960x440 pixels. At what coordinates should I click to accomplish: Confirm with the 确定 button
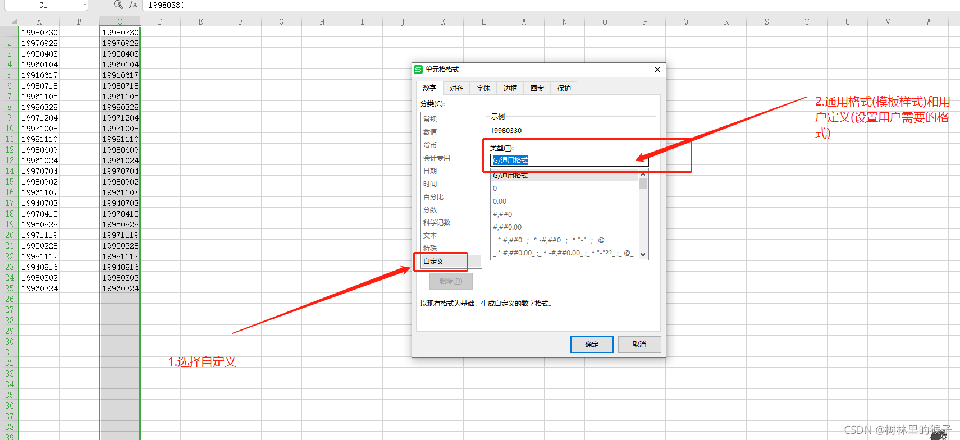(x=592, y=345)
